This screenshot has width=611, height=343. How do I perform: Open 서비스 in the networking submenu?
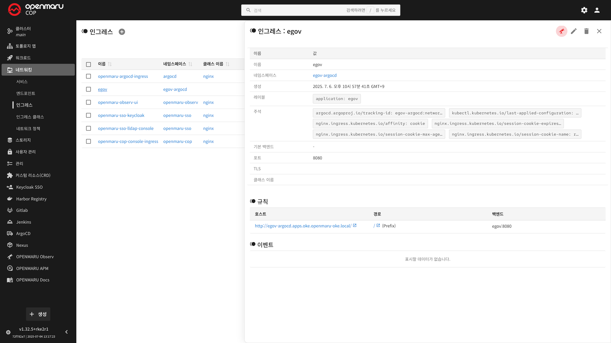tap(22, 82)
